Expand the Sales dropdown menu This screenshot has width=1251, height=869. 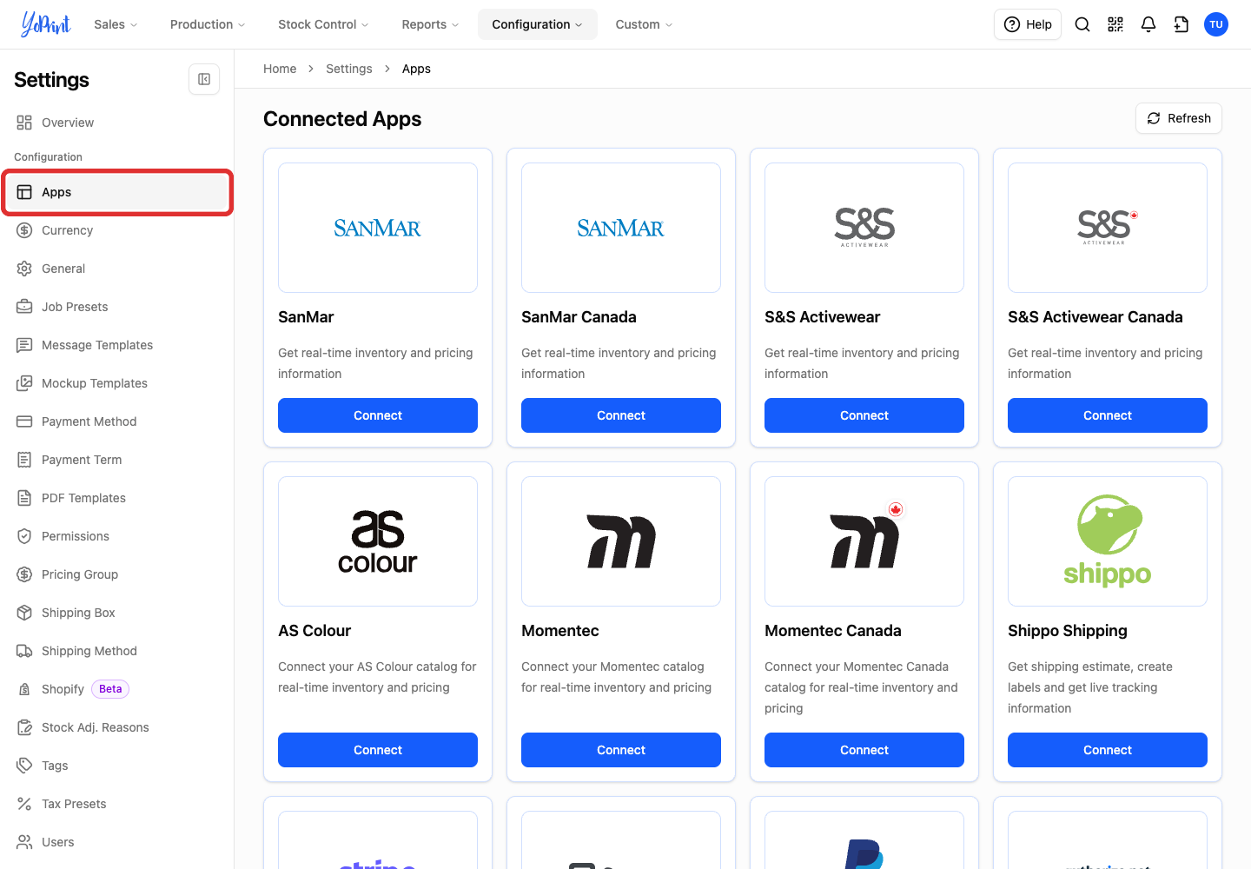[x=116, y=24]
